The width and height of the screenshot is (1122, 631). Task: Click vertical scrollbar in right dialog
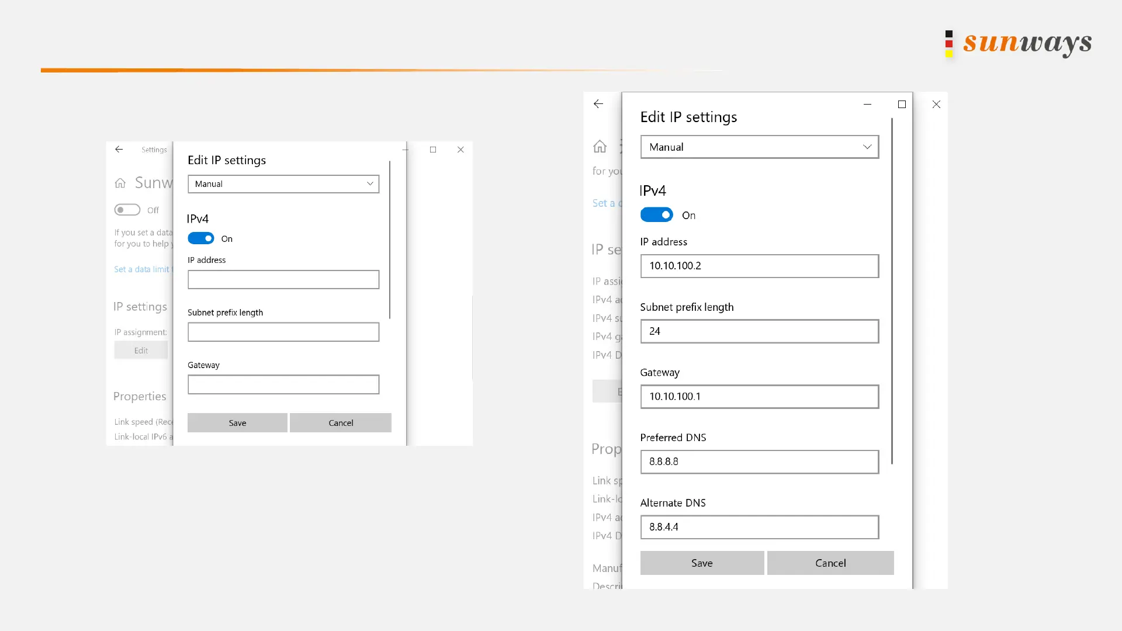[x=892, y=292]
